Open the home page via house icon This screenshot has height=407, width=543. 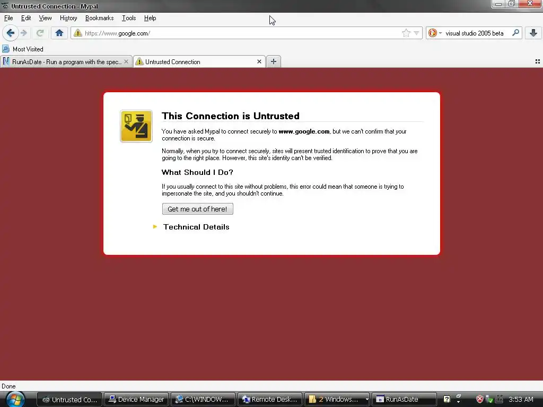(x=59, y=33)
